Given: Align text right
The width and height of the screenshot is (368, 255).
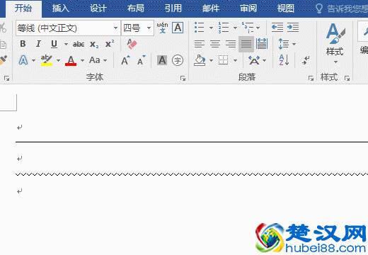Looking at the screenshot, I should click(231, 44).
